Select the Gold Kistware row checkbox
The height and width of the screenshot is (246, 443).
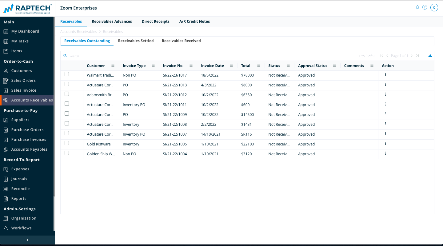pyautogui.click(x=67, y=143)
